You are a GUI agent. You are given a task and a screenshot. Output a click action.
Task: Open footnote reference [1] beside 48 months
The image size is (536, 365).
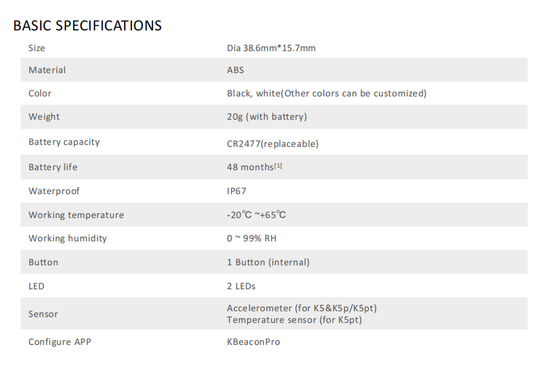pos(278,166)
